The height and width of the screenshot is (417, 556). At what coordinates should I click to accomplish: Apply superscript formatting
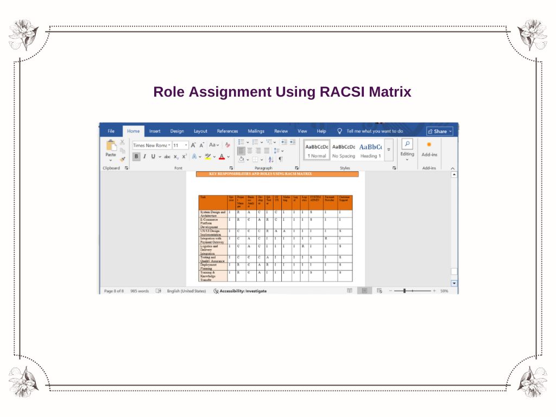pos(185,156)
